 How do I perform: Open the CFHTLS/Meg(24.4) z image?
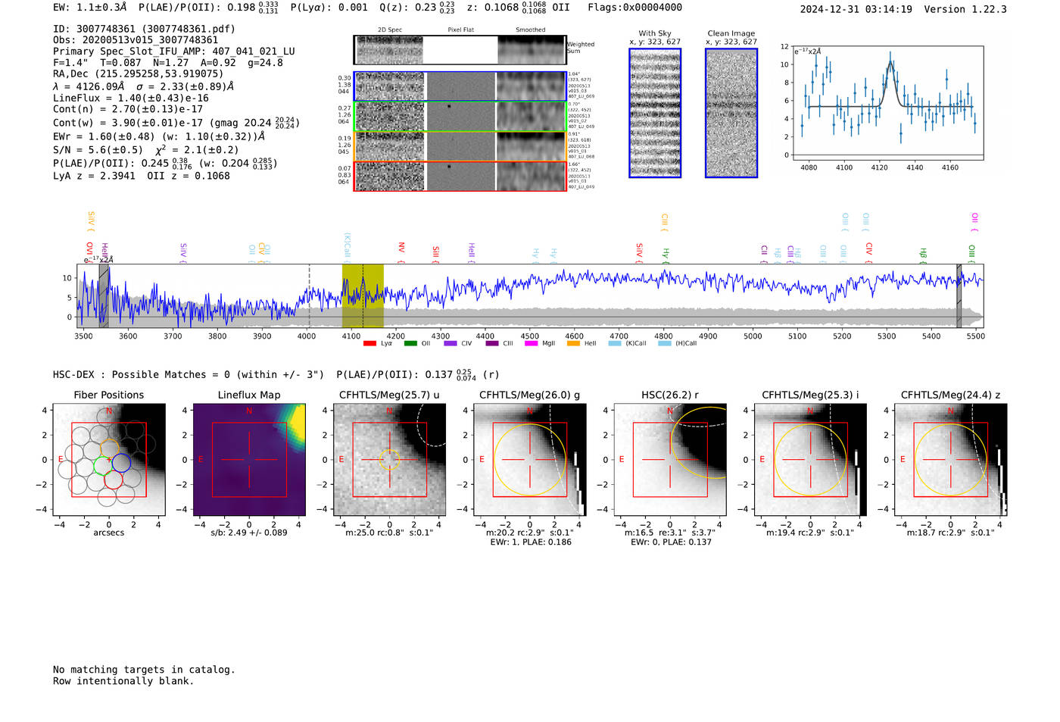pyautogui.click(x=951, y=459)
